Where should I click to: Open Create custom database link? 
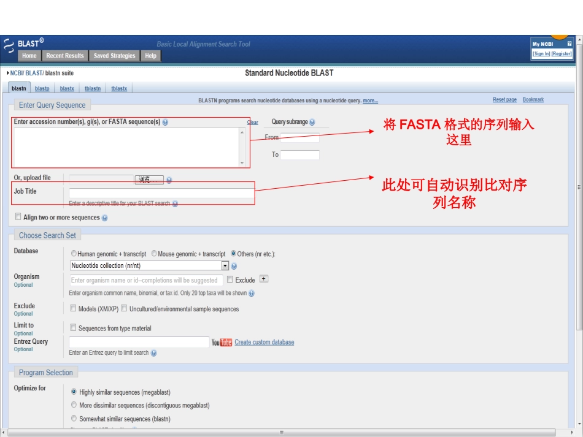[x=264, y=342]
